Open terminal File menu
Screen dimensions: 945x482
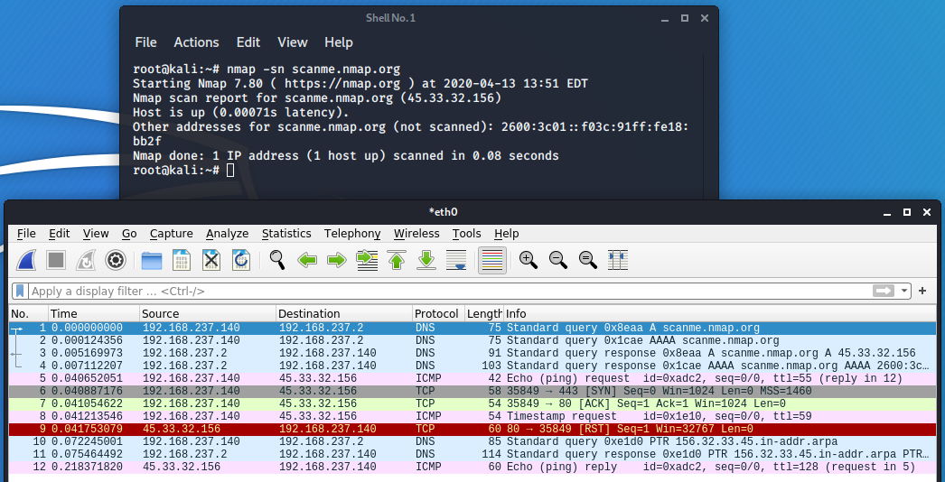[x=145, y=42]
